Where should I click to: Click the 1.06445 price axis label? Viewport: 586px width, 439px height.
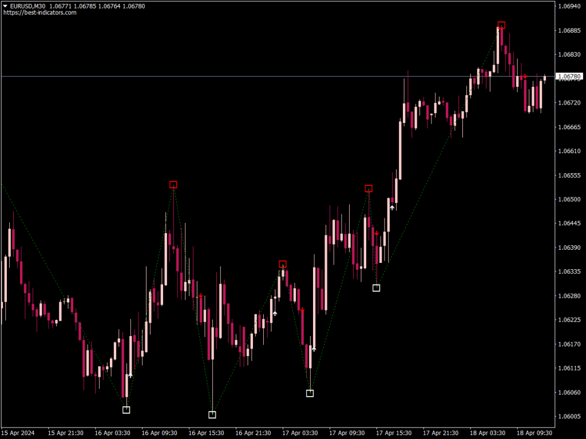pos(569,224)
